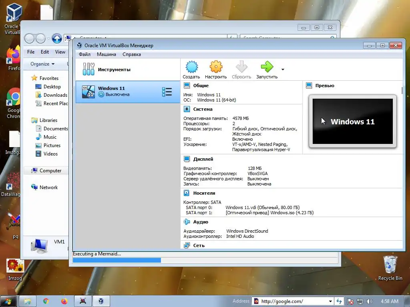This screenshot has width=410, height=307.
Task: Expand the taskbar Address bar dropdown arrow
Action: pyautogui.click(x=330, y=301)
